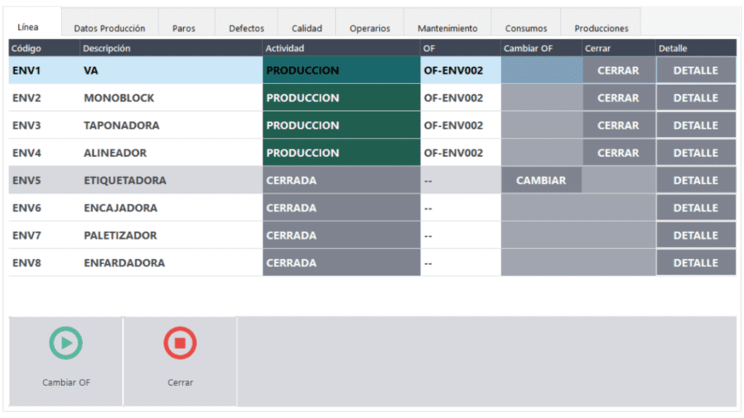Select the TAPONADORA description cell

coord(171,125)
